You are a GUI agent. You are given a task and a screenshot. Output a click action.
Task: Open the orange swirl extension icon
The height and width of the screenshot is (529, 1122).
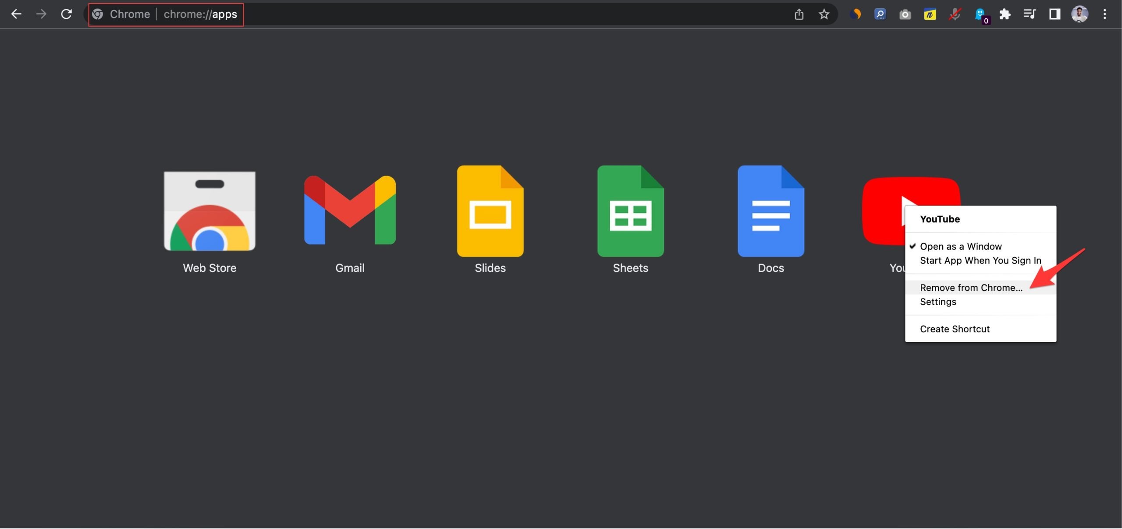click(855, 14)
